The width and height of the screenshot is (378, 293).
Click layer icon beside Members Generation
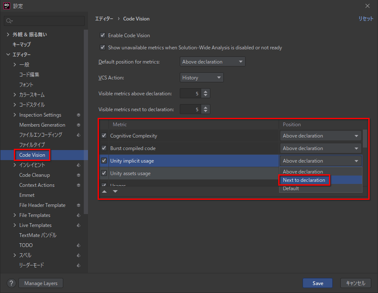point(78,125)
